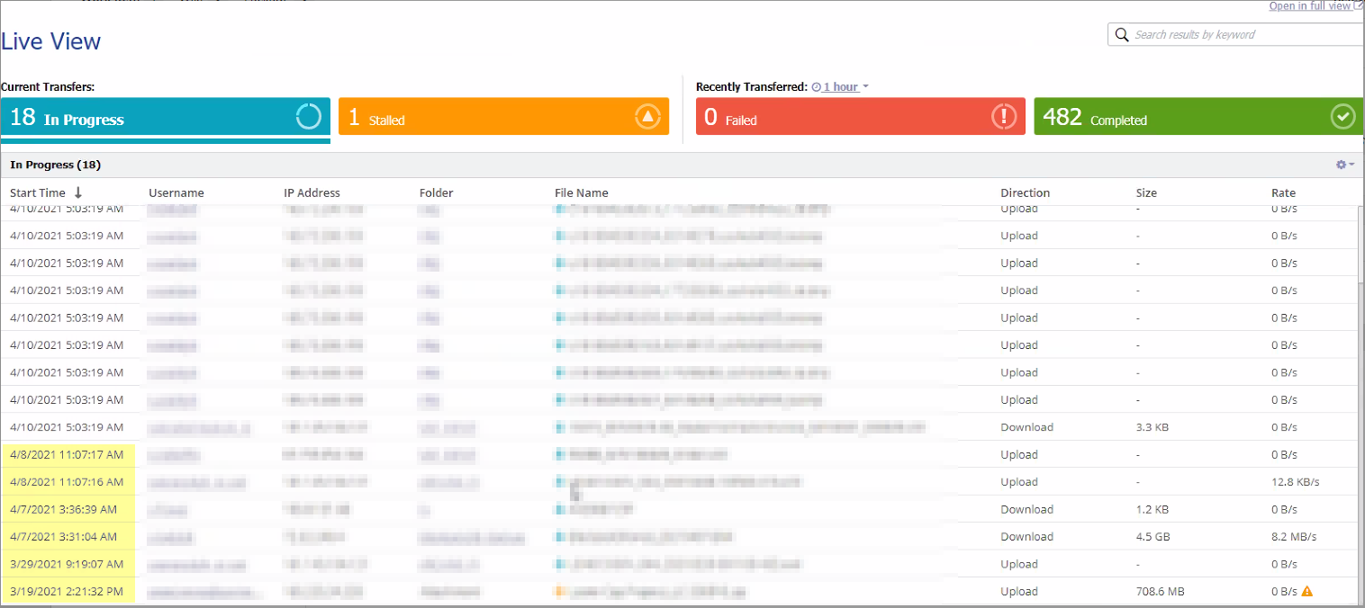
Task: Select the 4/8/2021 11:07:16 AM start time
Action: 67,482
